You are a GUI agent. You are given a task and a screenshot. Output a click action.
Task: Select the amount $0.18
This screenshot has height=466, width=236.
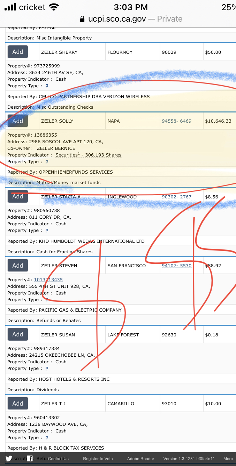tap(212, 335)
